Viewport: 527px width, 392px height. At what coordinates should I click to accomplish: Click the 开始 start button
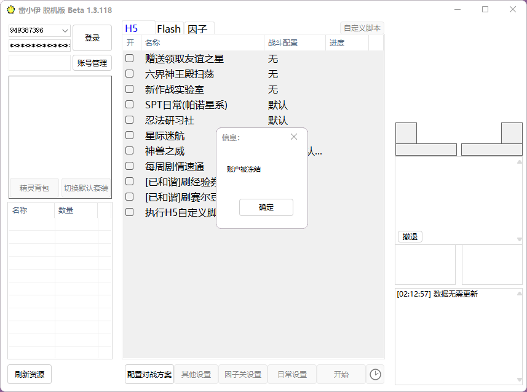[341, 374]
